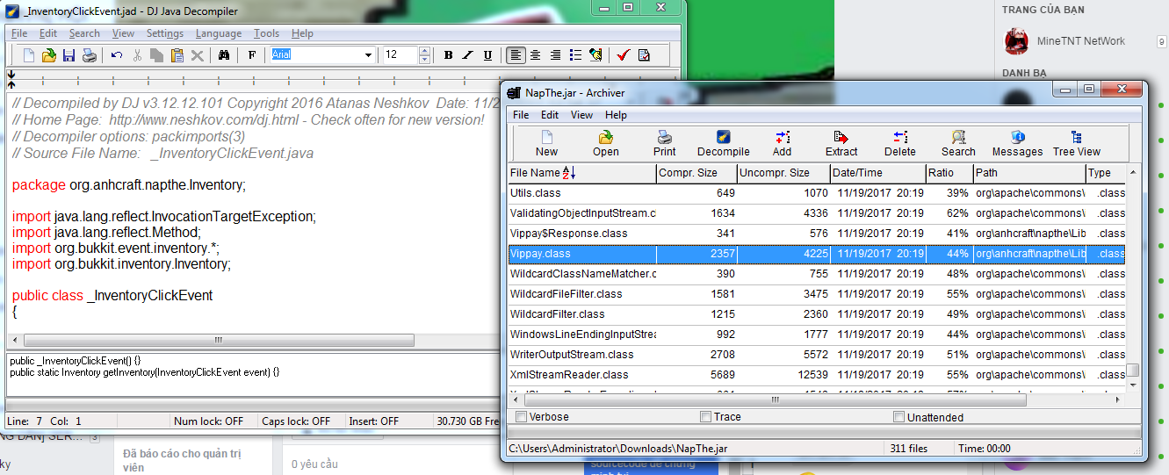Click the binoculars Find icon in DJ toolbar
Screen dimensions: 1169x475
224,55
